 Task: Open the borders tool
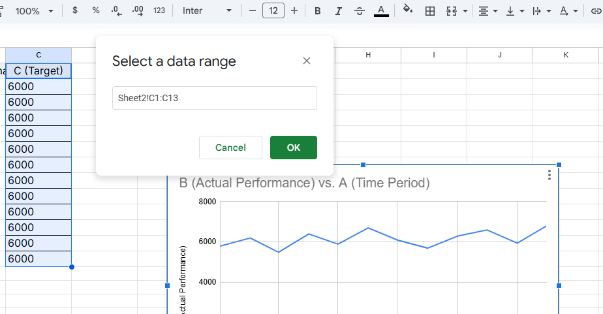pyautogui.click(x=429, y=11)
